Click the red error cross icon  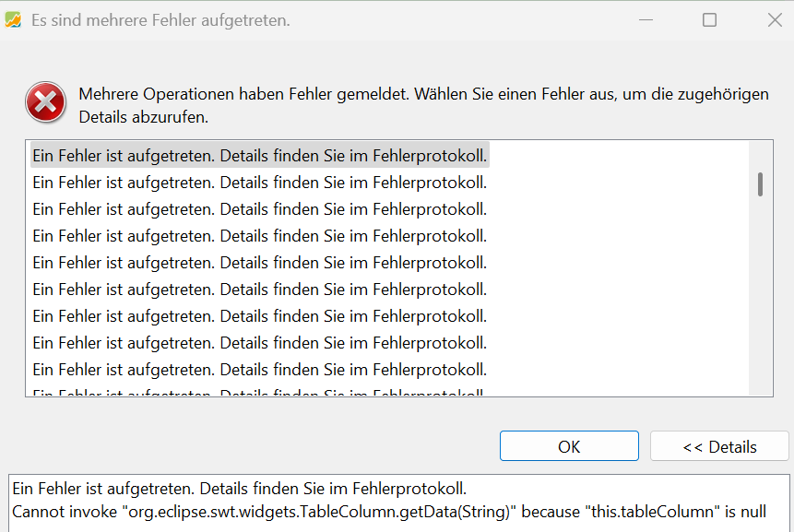pos(45,102)
